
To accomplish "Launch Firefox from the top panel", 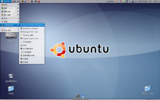I will [x=23, y=1].
